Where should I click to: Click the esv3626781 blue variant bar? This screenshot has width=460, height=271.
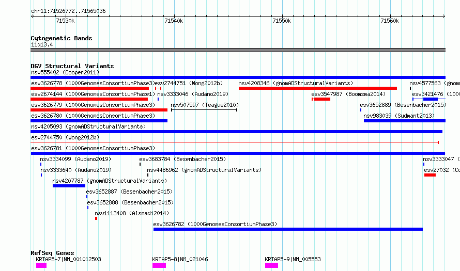238,153
